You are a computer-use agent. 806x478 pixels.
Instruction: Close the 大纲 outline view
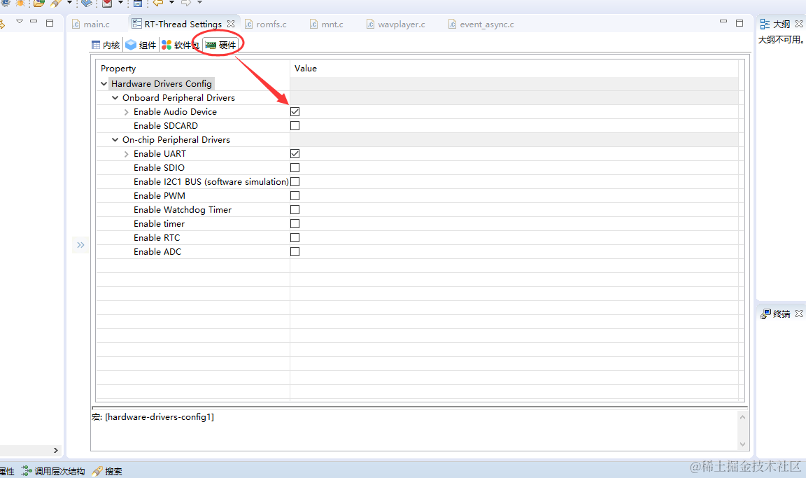[799, 24]
